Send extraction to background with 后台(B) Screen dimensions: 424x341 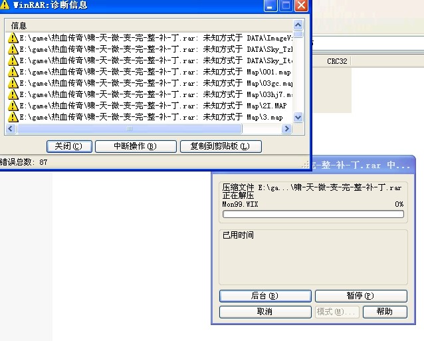[265, 296]
